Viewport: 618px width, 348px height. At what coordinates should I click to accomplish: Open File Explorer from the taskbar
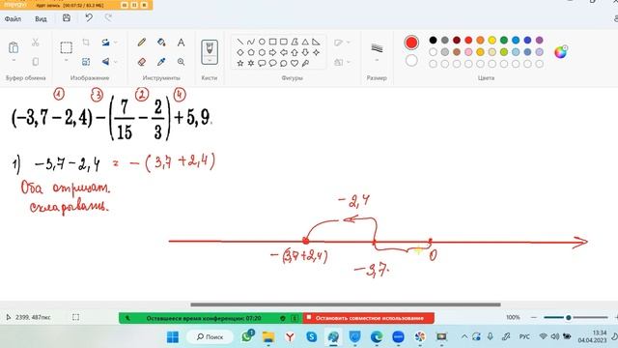[268, 337]
